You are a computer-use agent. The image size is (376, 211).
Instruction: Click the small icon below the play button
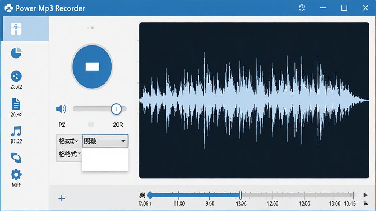coord(365,204)
